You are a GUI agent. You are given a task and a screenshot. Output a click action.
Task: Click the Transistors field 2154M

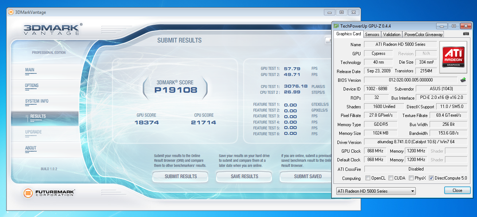tap(426, 71)
